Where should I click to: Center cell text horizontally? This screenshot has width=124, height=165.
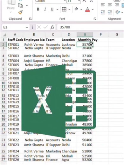point(110,5)
